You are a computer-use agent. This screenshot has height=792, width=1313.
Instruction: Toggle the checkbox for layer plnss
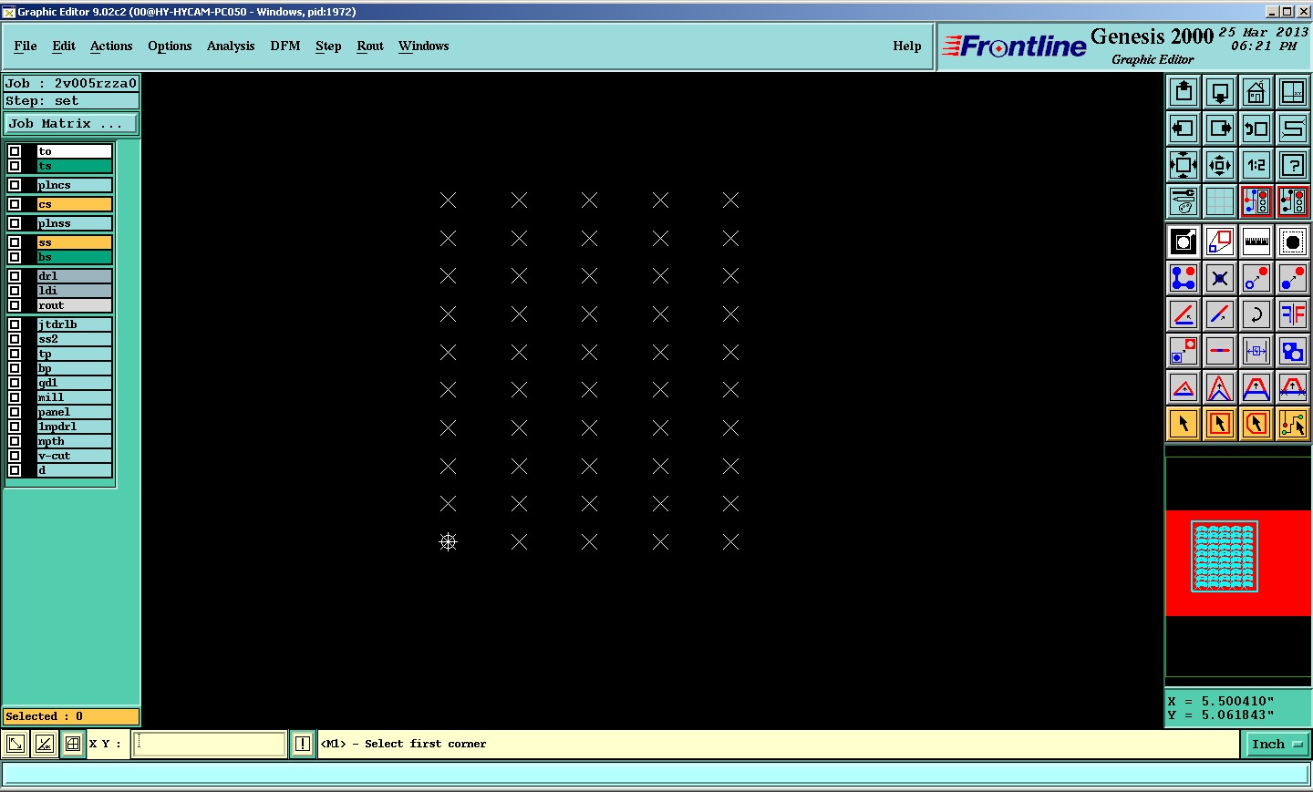coord(15,223)
